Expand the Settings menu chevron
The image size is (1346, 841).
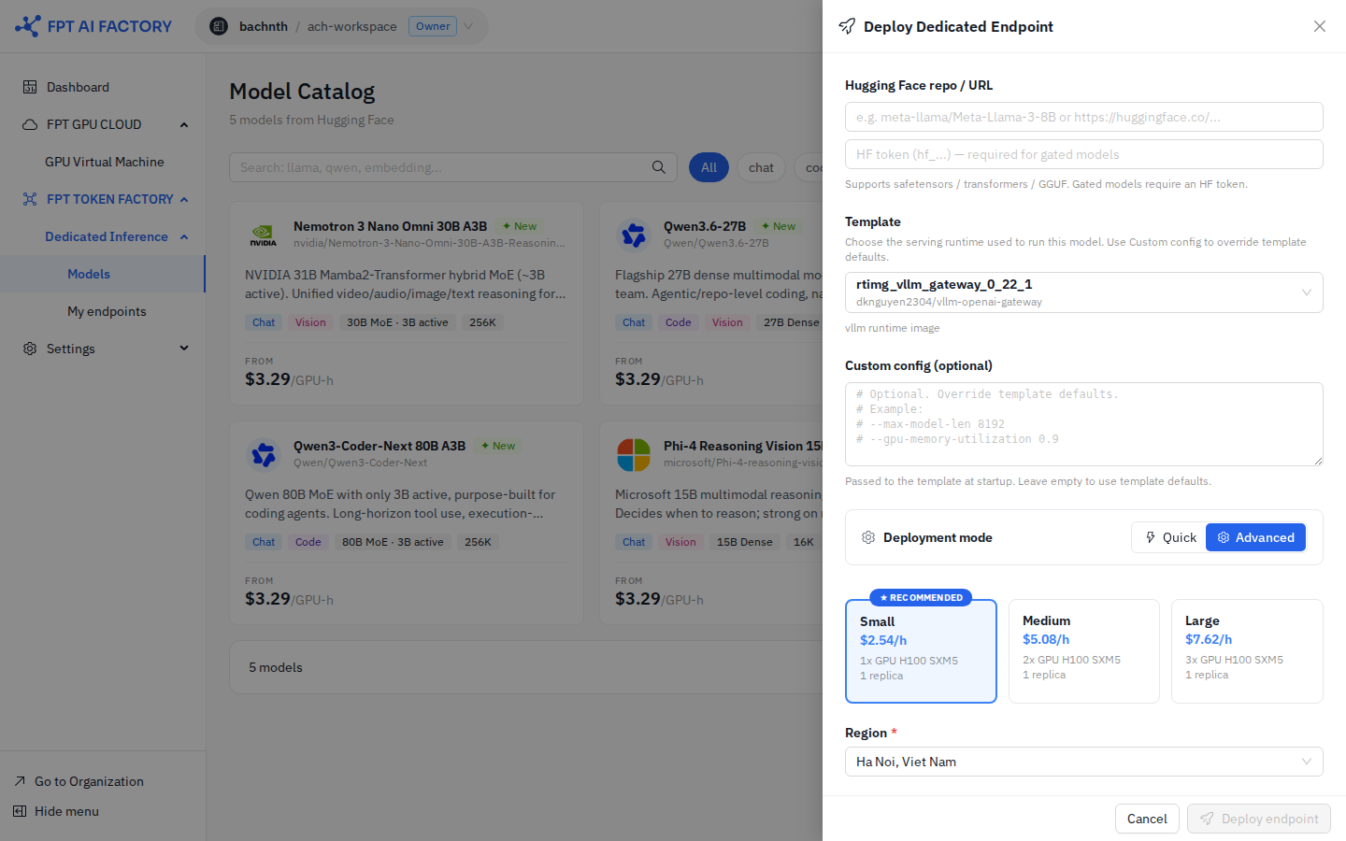click(184, 349)
